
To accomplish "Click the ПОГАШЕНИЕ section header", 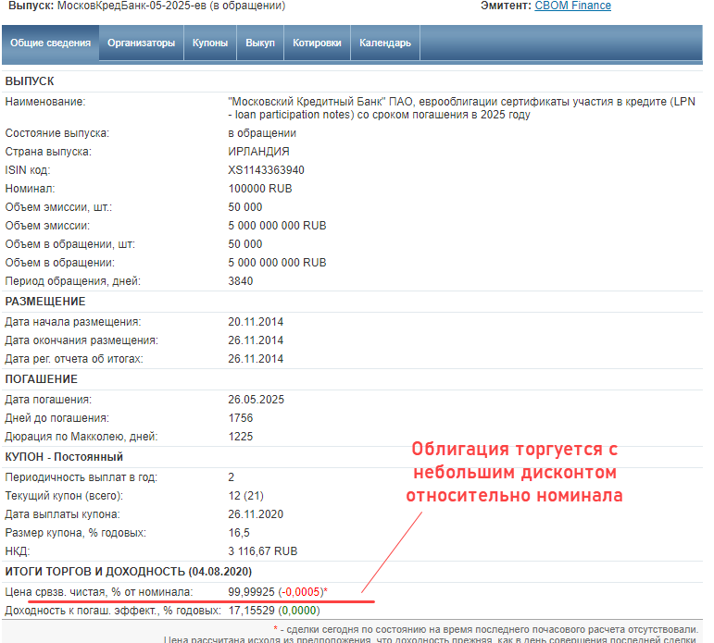I will click(42, 379).
